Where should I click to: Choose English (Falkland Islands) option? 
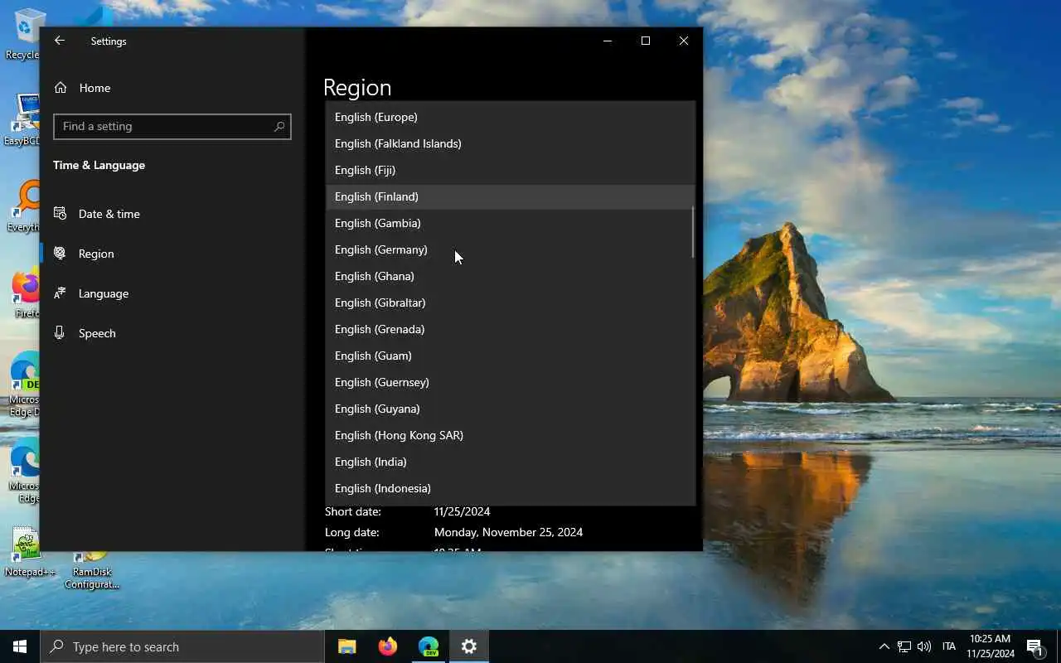(x=510, y=143)
